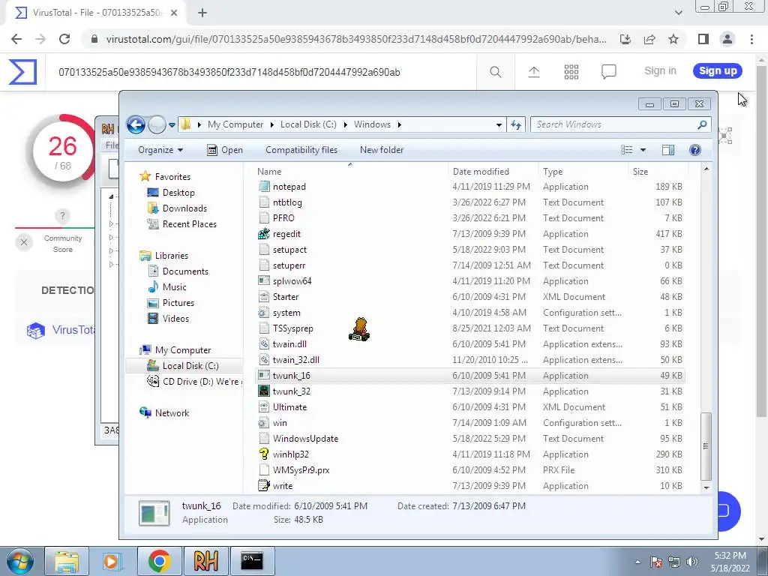Expand the address bar history dropdown
768x576 pixels.
[x=499, y=125]
